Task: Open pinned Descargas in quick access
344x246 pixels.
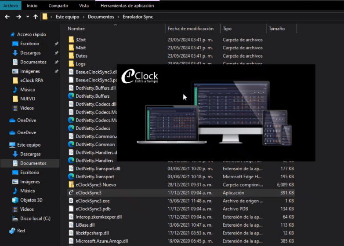Action: click(x=30, y=53)
